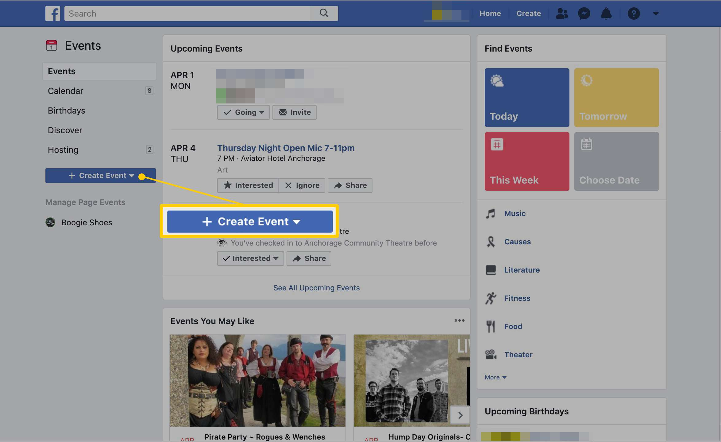Toggle Interested on Thursday Night Open Mic
Image resolution: width=721 pixels, height=442 pixels.
tap(247, 185)
